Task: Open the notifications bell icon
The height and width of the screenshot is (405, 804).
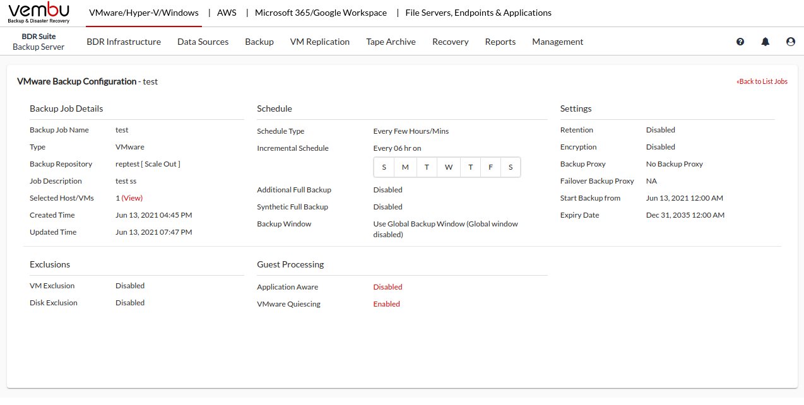Action: coord(766,42)
